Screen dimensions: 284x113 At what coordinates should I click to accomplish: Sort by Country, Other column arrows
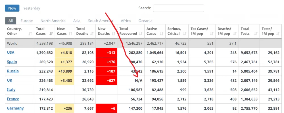pyautogui.click(x=30, y=34)
